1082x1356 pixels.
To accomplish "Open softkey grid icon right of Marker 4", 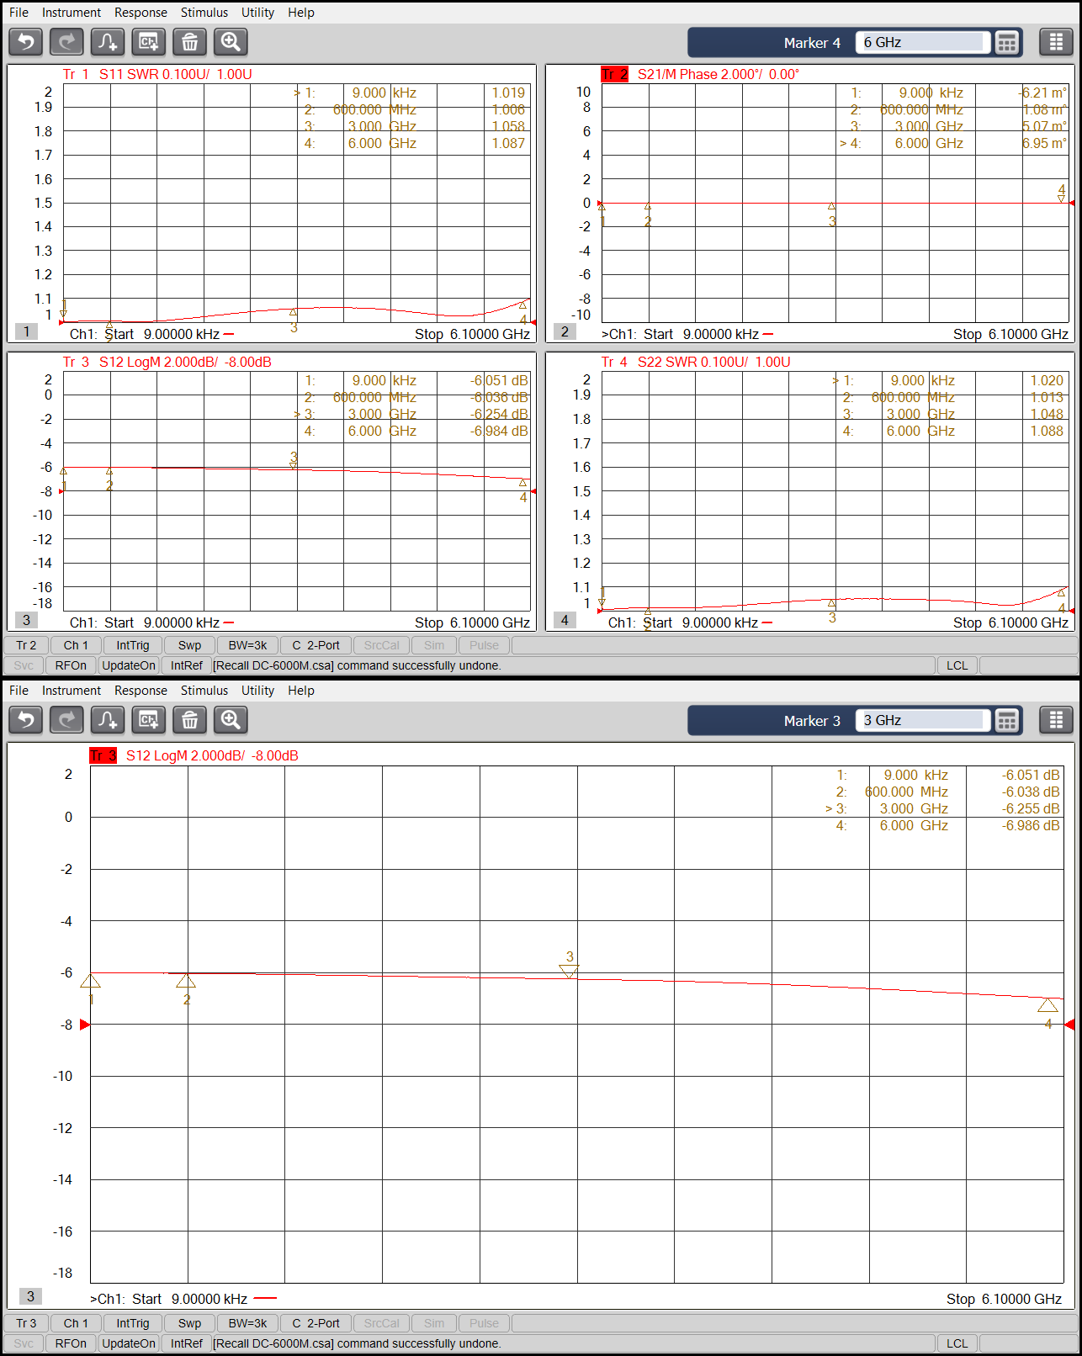I will tap(1056, 42).
